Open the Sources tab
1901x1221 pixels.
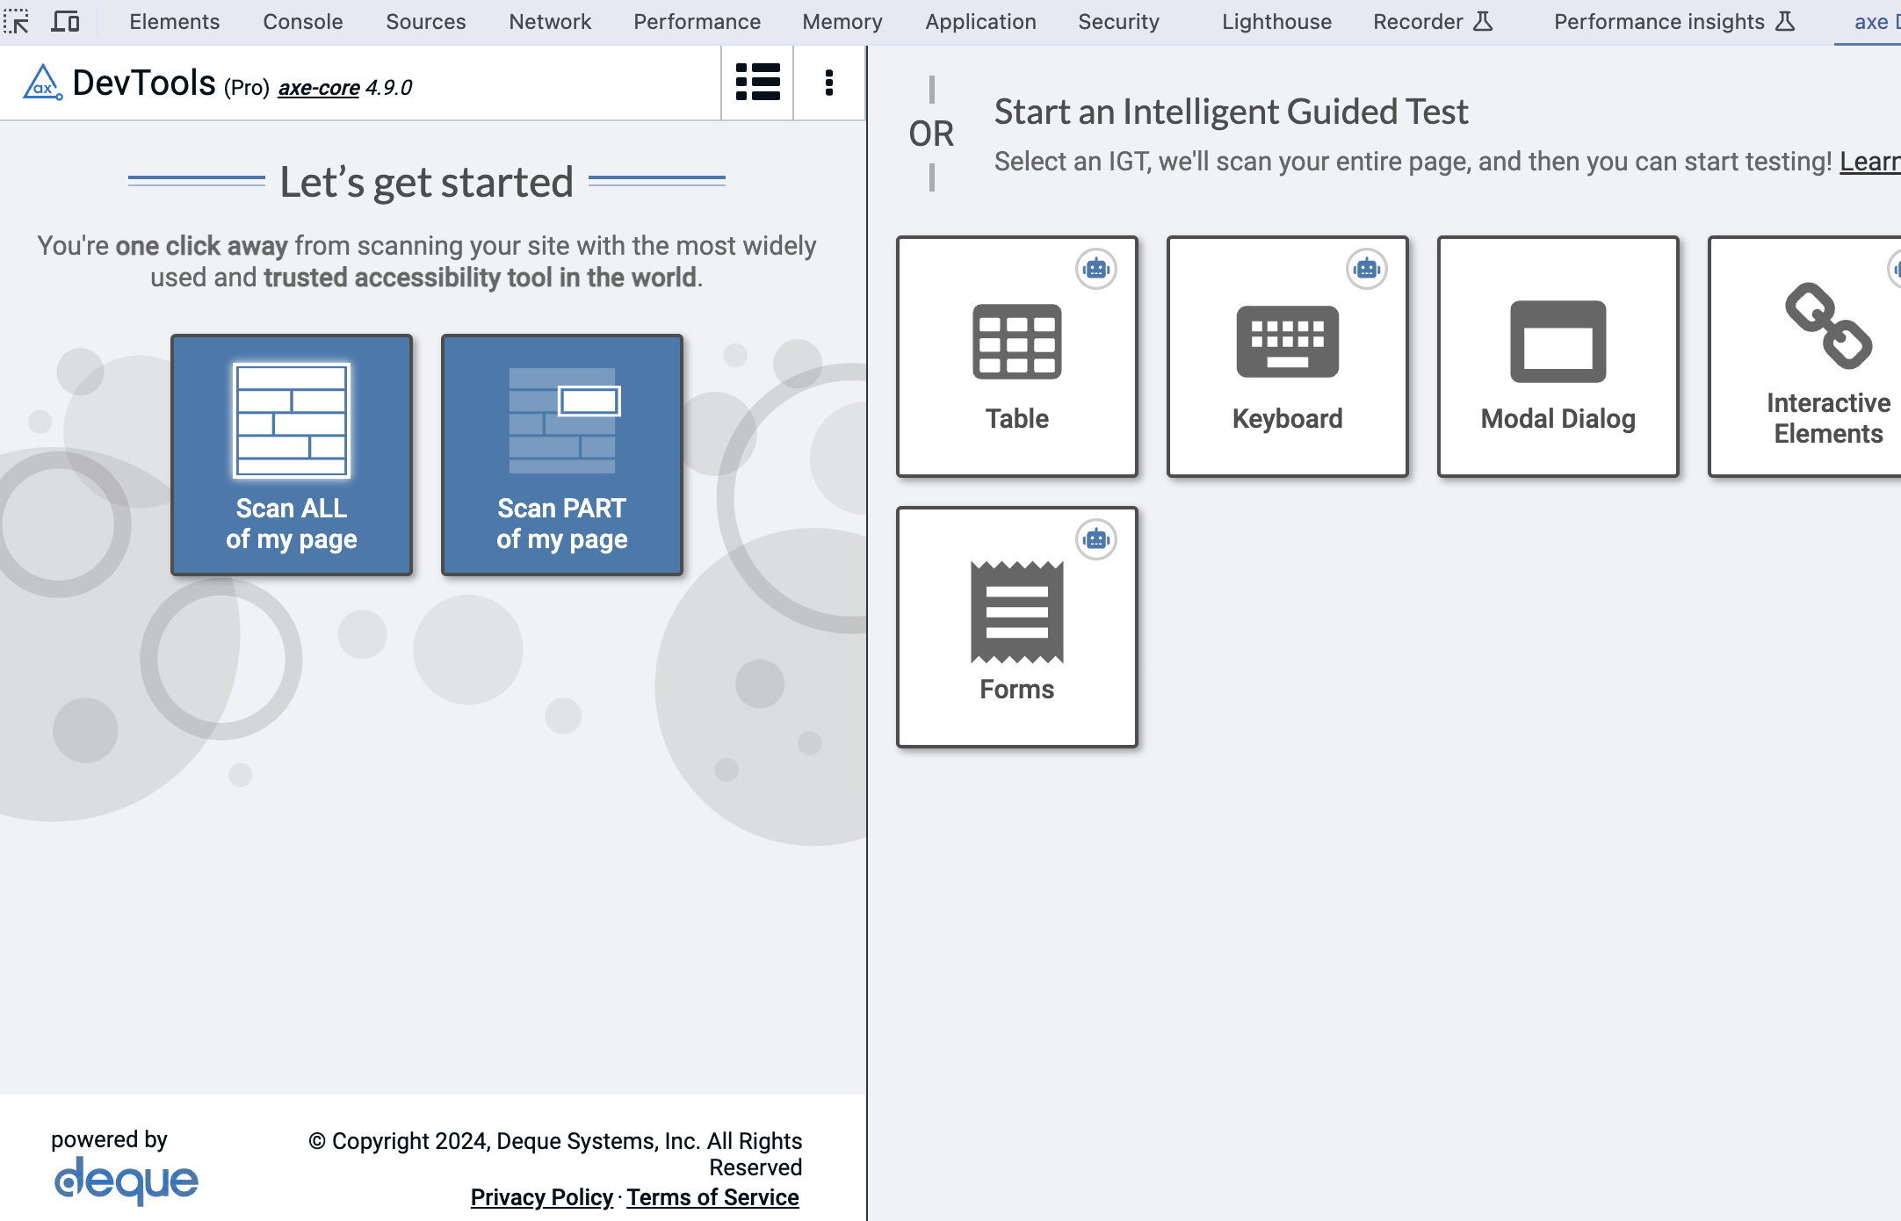426,21
